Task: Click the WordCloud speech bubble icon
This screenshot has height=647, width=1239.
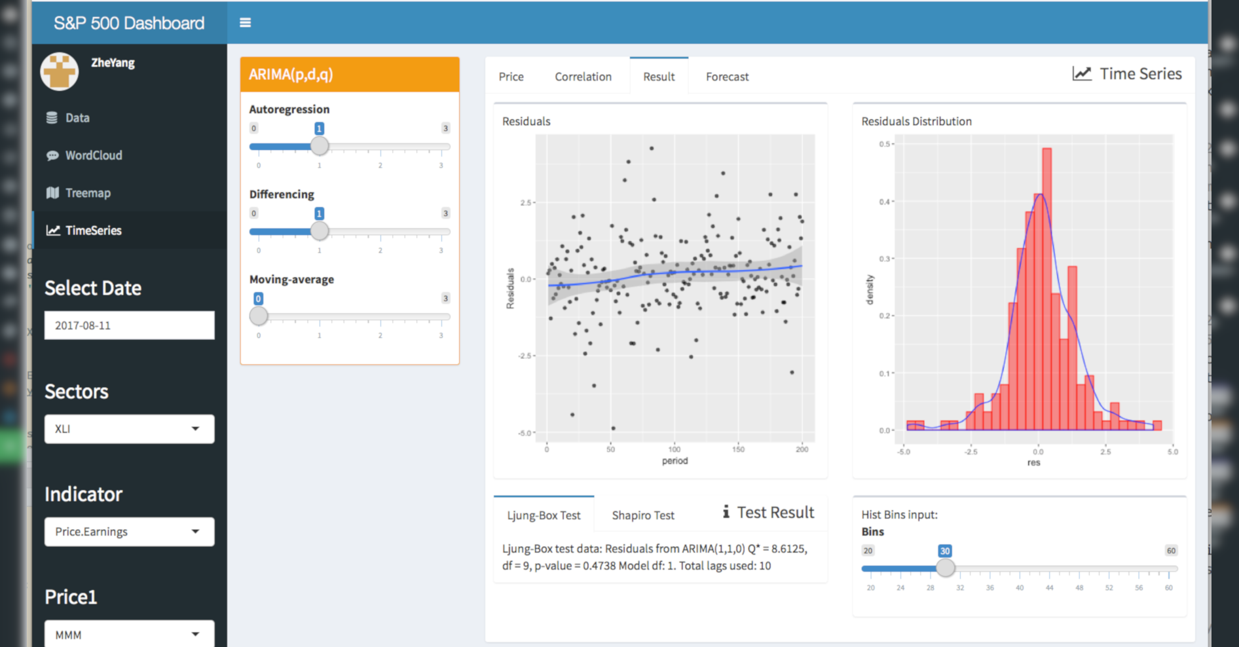Action: pyautogui.click(x=52, y=156)
